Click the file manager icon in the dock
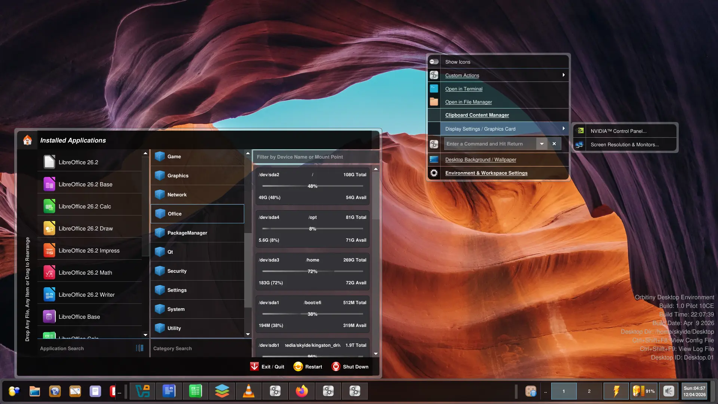This screenshot has width=718, height=404. coord(35,391)
